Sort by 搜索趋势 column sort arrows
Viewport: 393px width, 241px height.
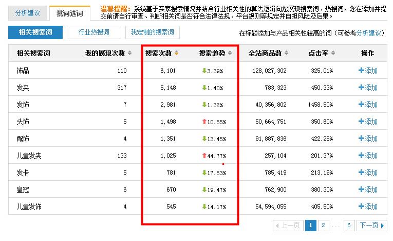(230, 53)
